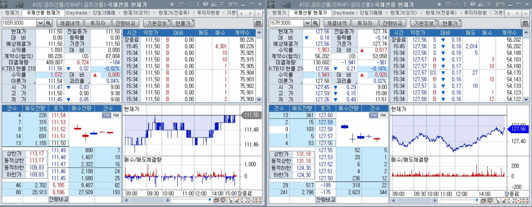Click 체결내역 button in right window

(337, 23)
